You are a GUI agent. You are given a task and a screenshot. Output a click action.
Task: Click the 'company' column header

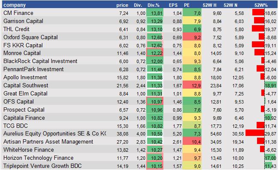15,5
